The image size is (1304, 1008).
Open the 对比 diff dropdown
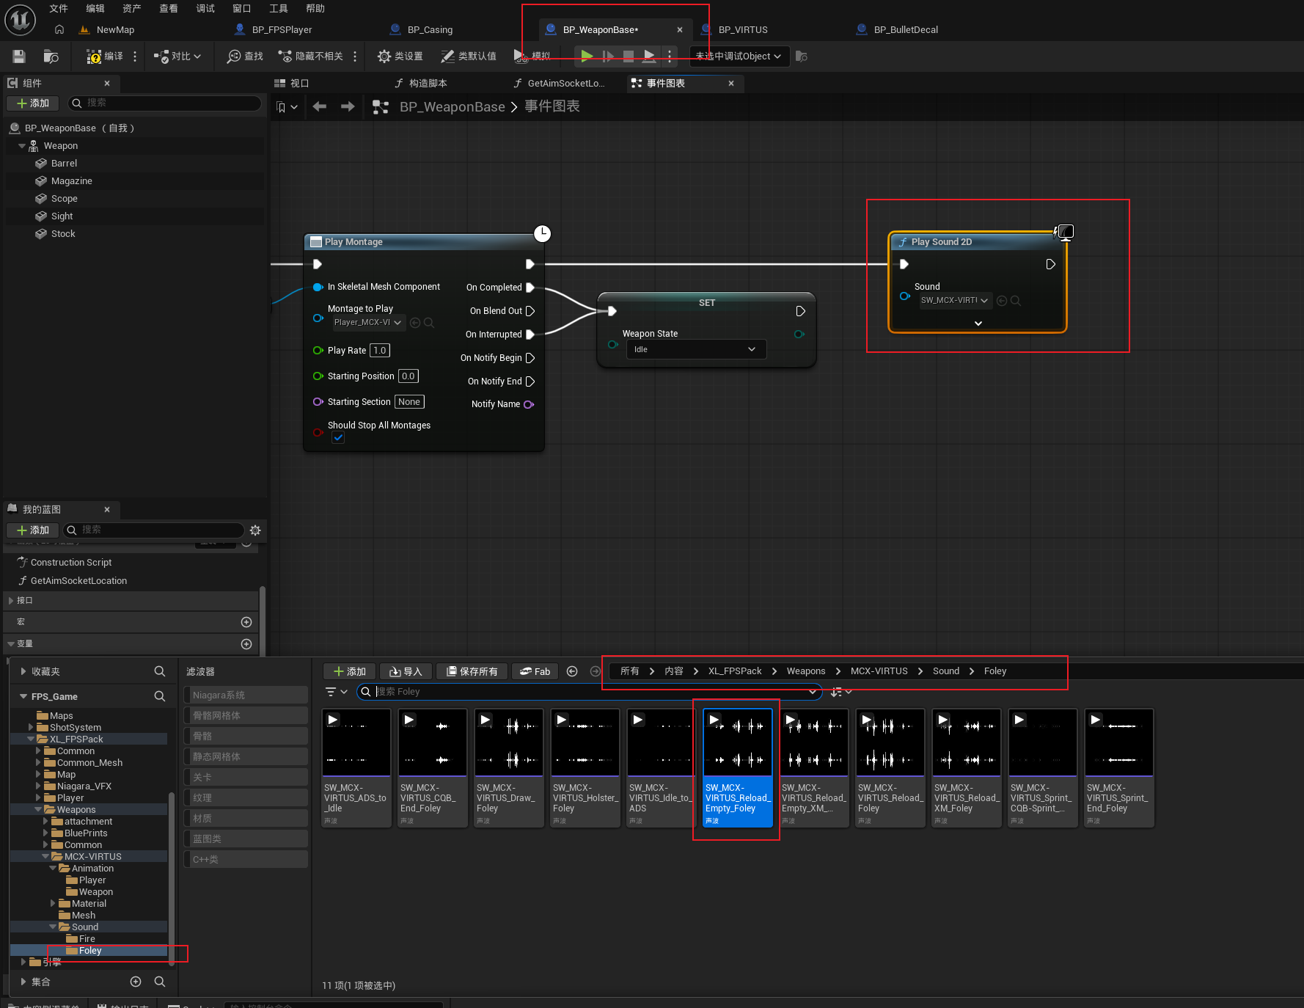tap(177, 56)
